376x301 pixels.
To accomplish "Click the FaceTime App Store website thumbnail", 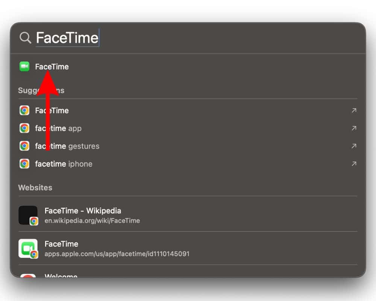I will point(28,248).
